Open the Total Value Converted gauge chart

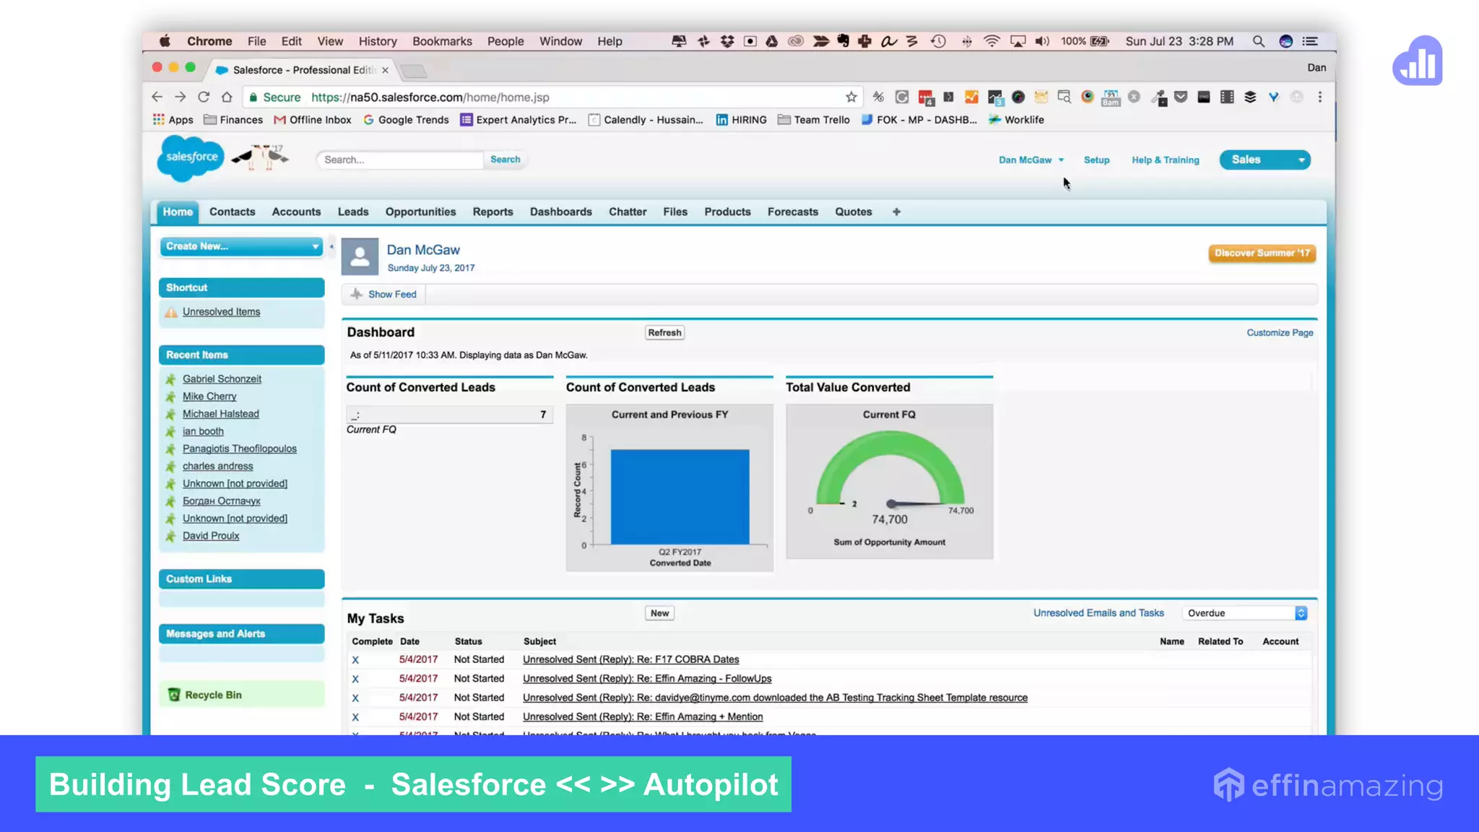point(889,482)
